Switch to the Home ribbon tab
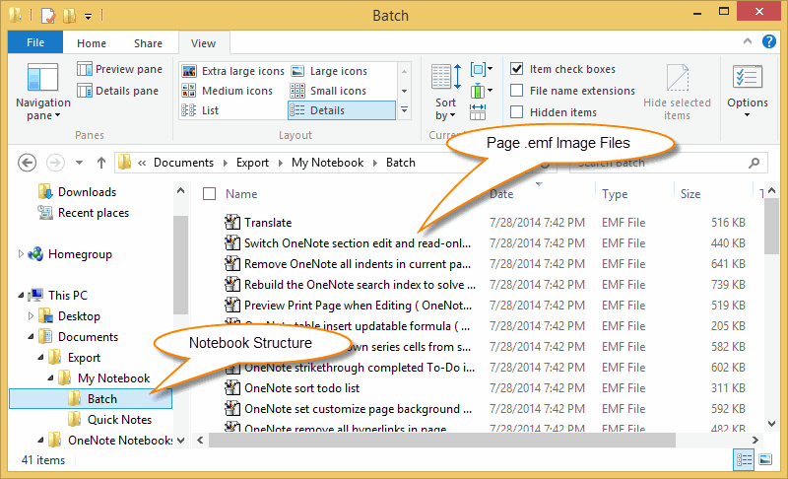Screen dimensions: 788x479 pyautogui.click(x=92, y=43)
